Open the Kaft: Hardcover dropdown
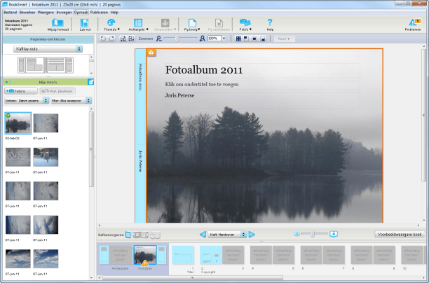The image size is (429, 283). [227, 235]
